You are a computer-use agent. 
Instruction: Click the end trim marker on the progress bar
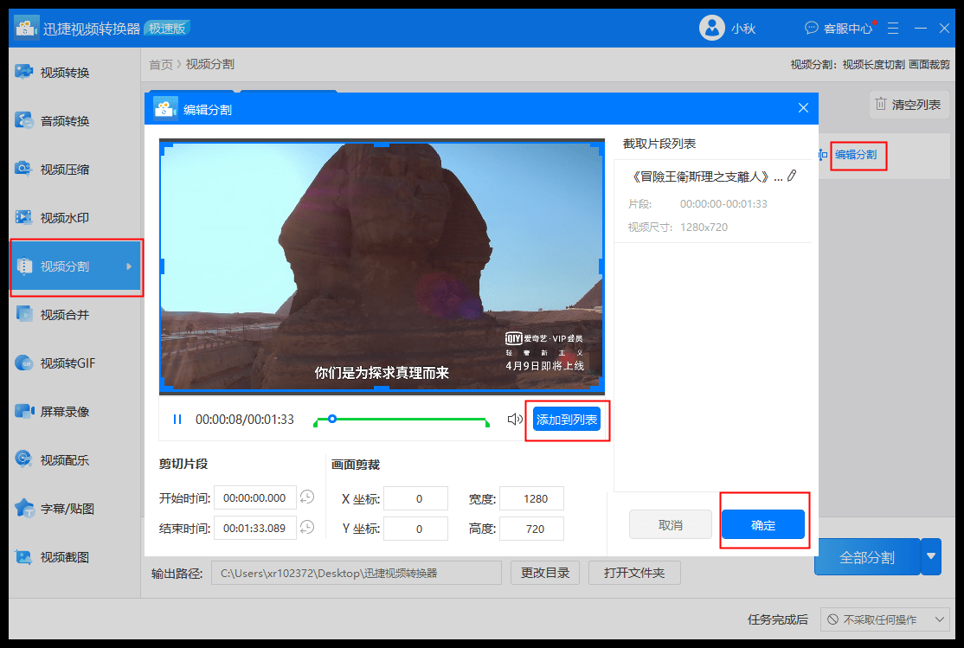click(487, 423)
